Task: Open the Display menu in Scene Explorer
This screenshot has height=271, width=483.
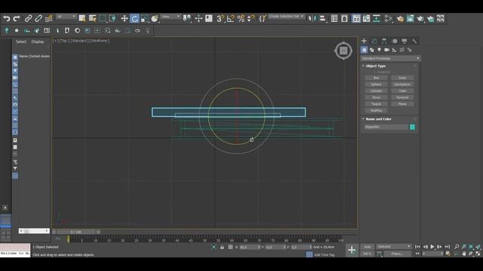Action: coord(38,42)
